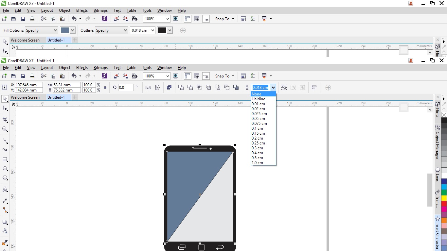Click the horizontal scrollbar slider on the ruler
The width and height of the screenshot is (447, 251).
tap(403, 108)
